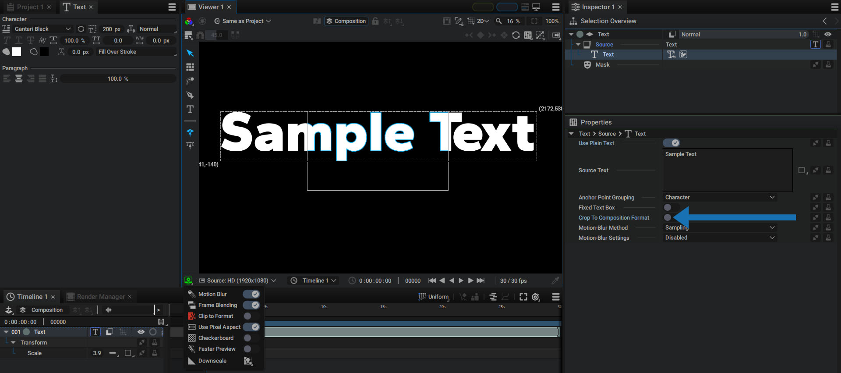Select the arrow selection tool in viewer

(190, 53)
